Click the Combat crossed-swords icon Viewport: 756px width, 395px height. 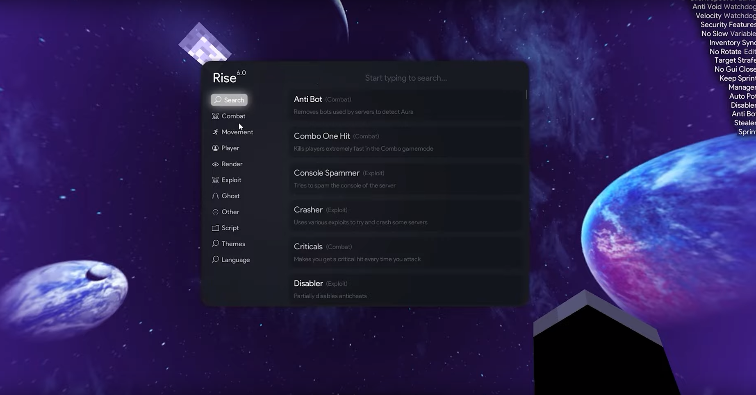coord(215,116)
